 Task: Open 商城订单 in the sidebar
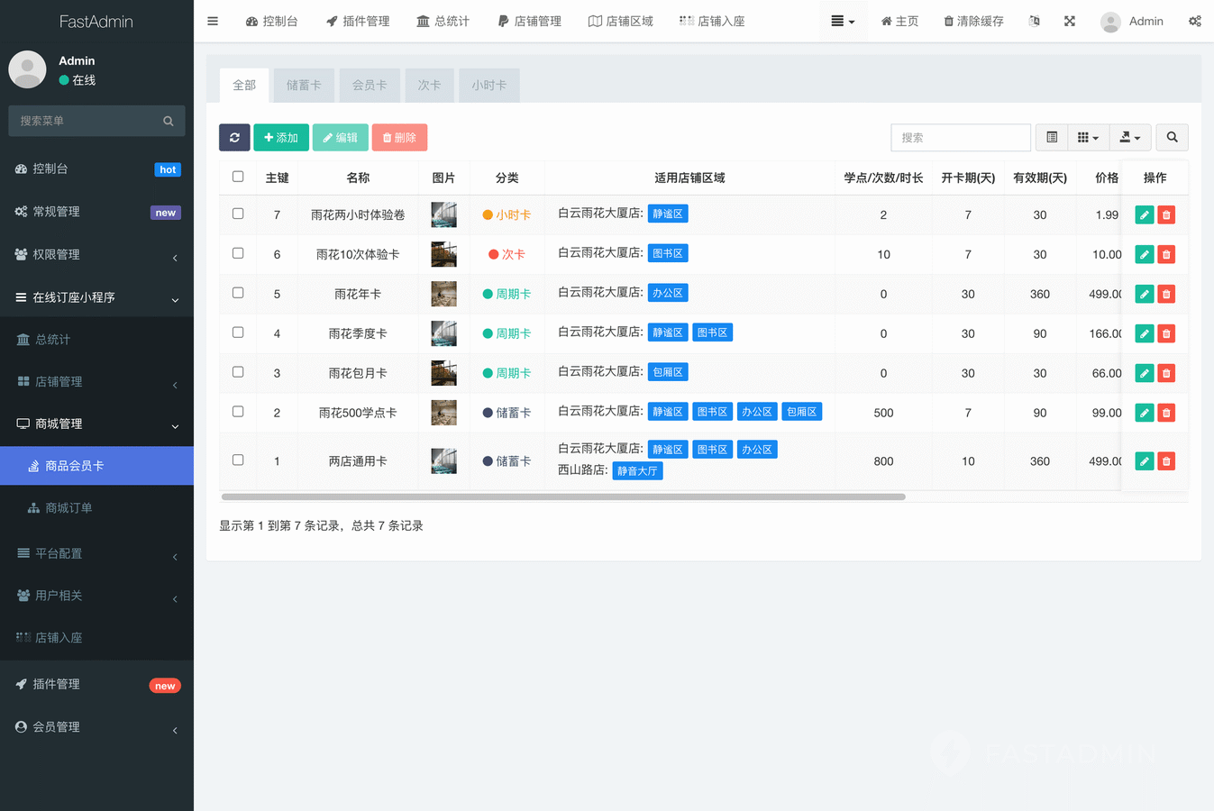[x=68, y=508]
